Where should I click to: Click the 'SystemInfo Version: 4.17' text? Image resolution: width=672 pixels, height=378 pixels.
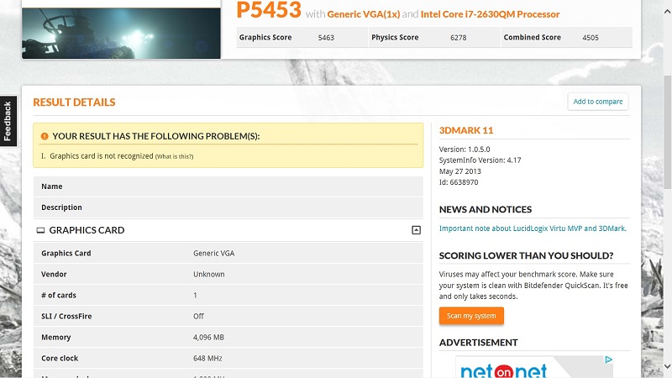click(480, 160)
